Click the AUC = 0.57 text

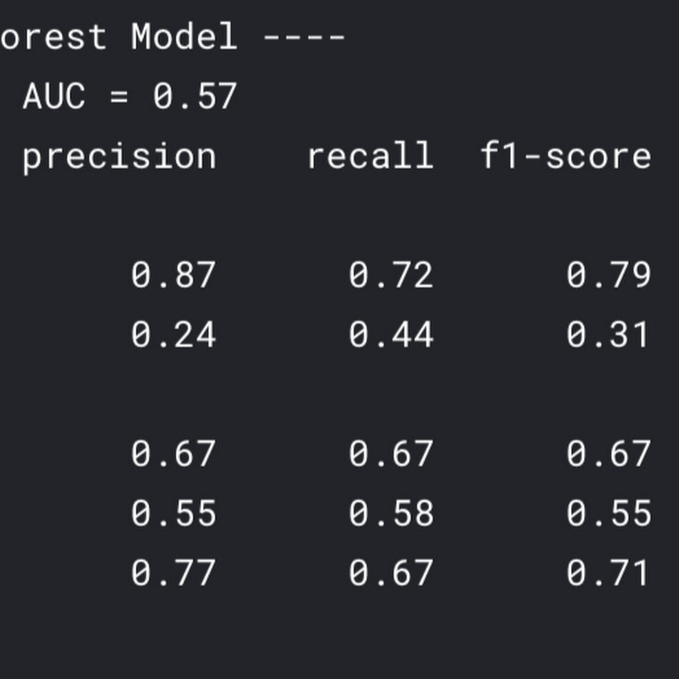tap(130, 96)
